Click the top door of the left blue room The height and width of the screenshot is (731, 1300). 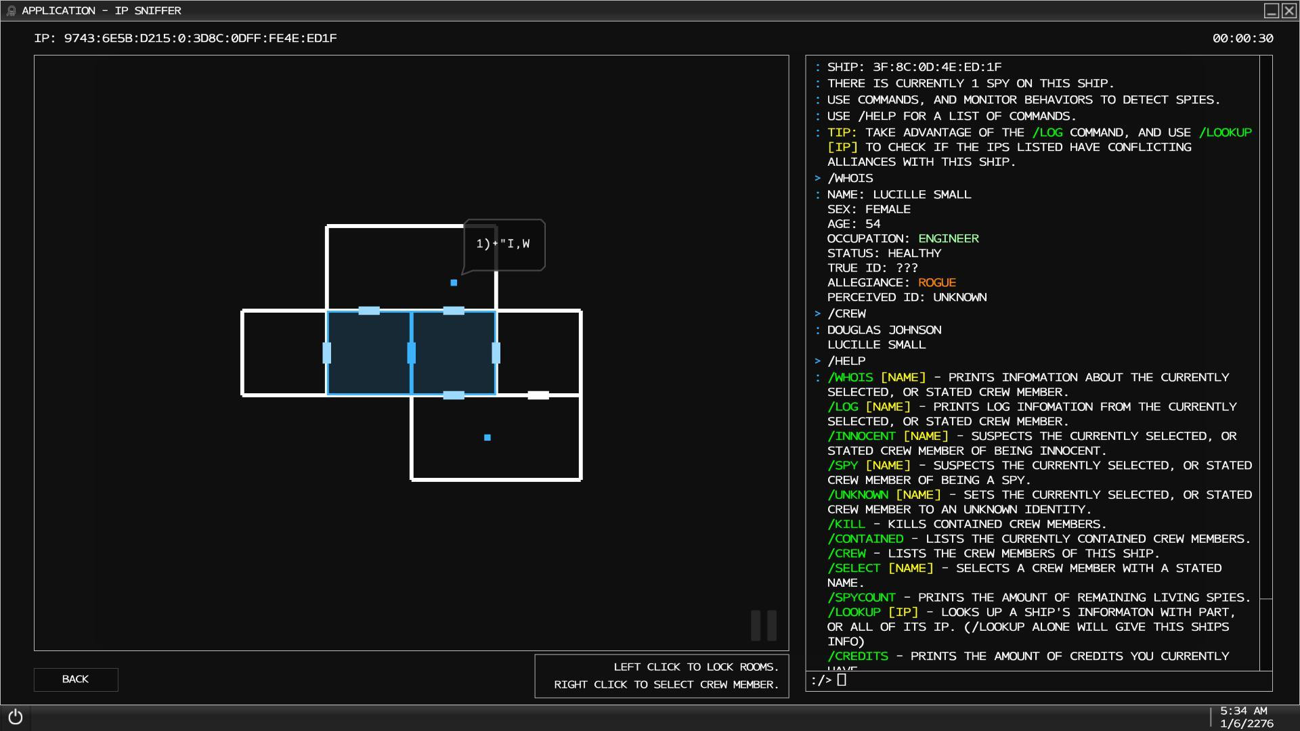[x=369, y=311]
